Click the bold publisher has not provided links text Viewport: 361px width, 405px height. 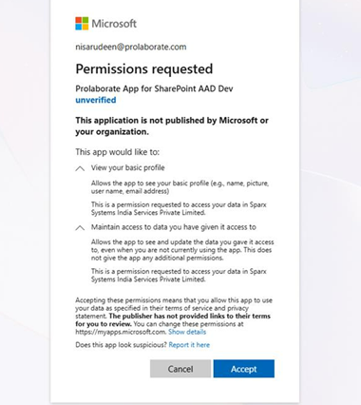(x=173, y=319)
